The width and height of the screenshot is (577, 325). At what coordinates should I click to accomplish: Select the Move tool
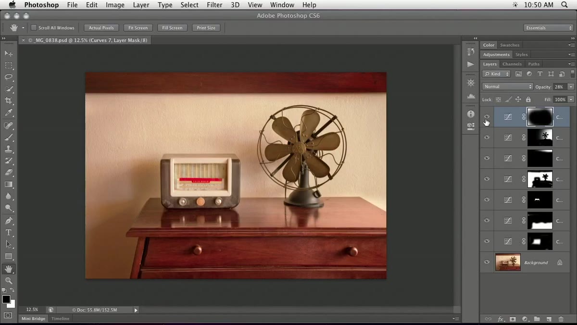(x=9, y=53)
